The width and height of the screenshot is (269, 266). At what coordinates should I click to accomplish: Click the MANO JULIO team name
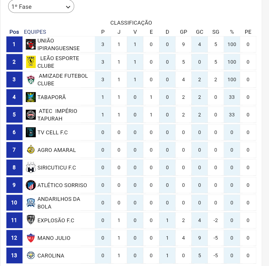[x=54, y=238]
